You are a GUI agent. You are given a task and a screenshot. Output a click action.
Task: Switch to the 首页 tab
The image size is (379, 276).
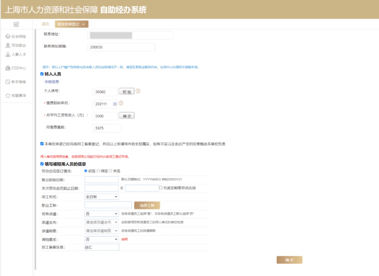click(46, 24)
